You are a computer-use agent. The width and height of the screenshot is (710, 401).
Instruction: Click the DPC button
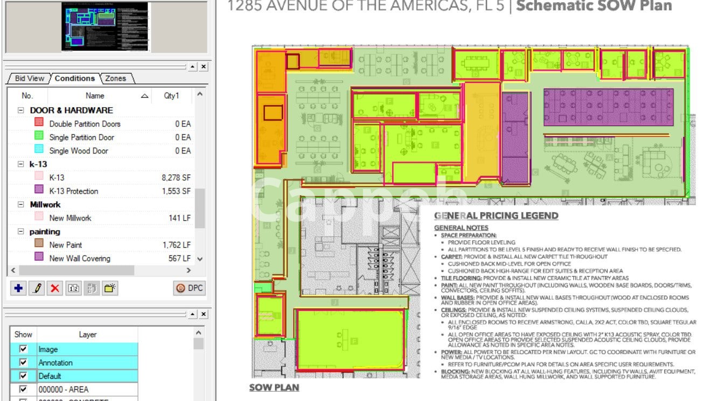pos(189,289)
